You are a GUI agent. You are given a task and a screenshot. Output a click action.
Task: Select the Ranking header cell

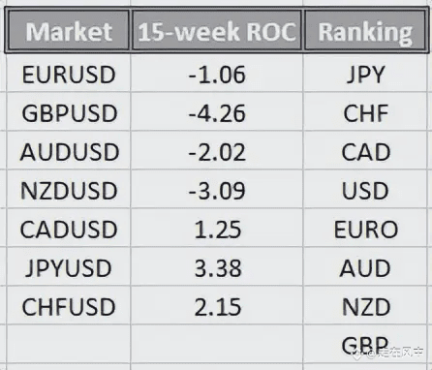click(x=365, y=31)
